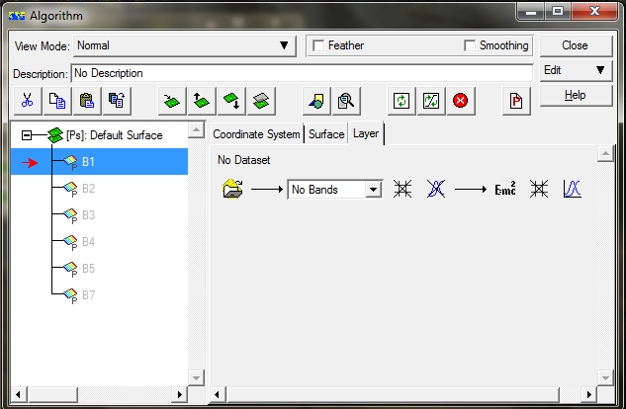Minimize the Algorithm window

click(x=531, y=11)
